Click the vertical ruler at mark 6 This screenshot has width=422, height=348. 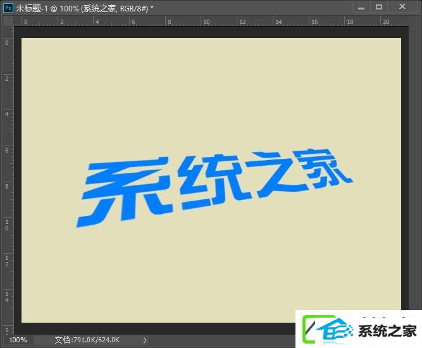[x=7, y=151]
